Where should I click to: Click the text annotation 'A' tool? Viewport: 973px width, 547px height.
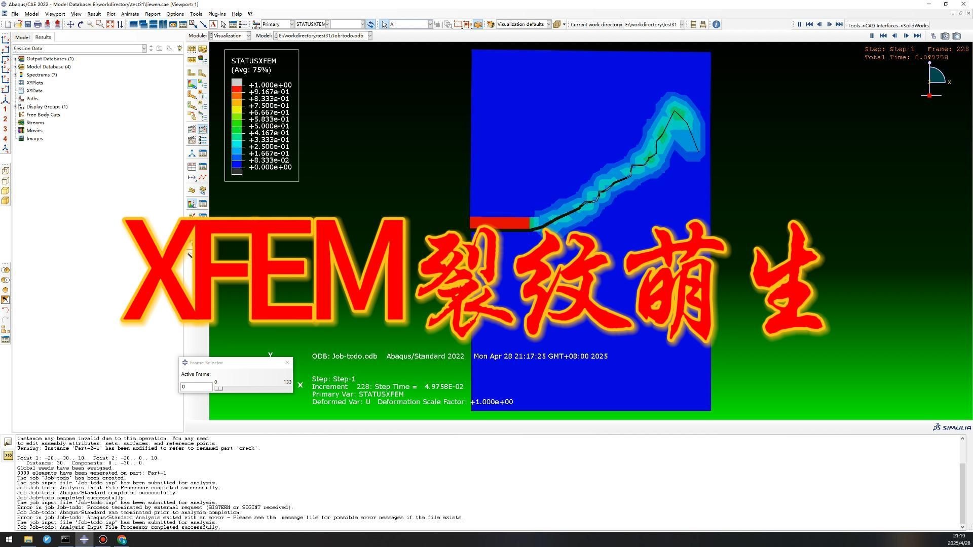pyautogui.click(x=213, y=24)
